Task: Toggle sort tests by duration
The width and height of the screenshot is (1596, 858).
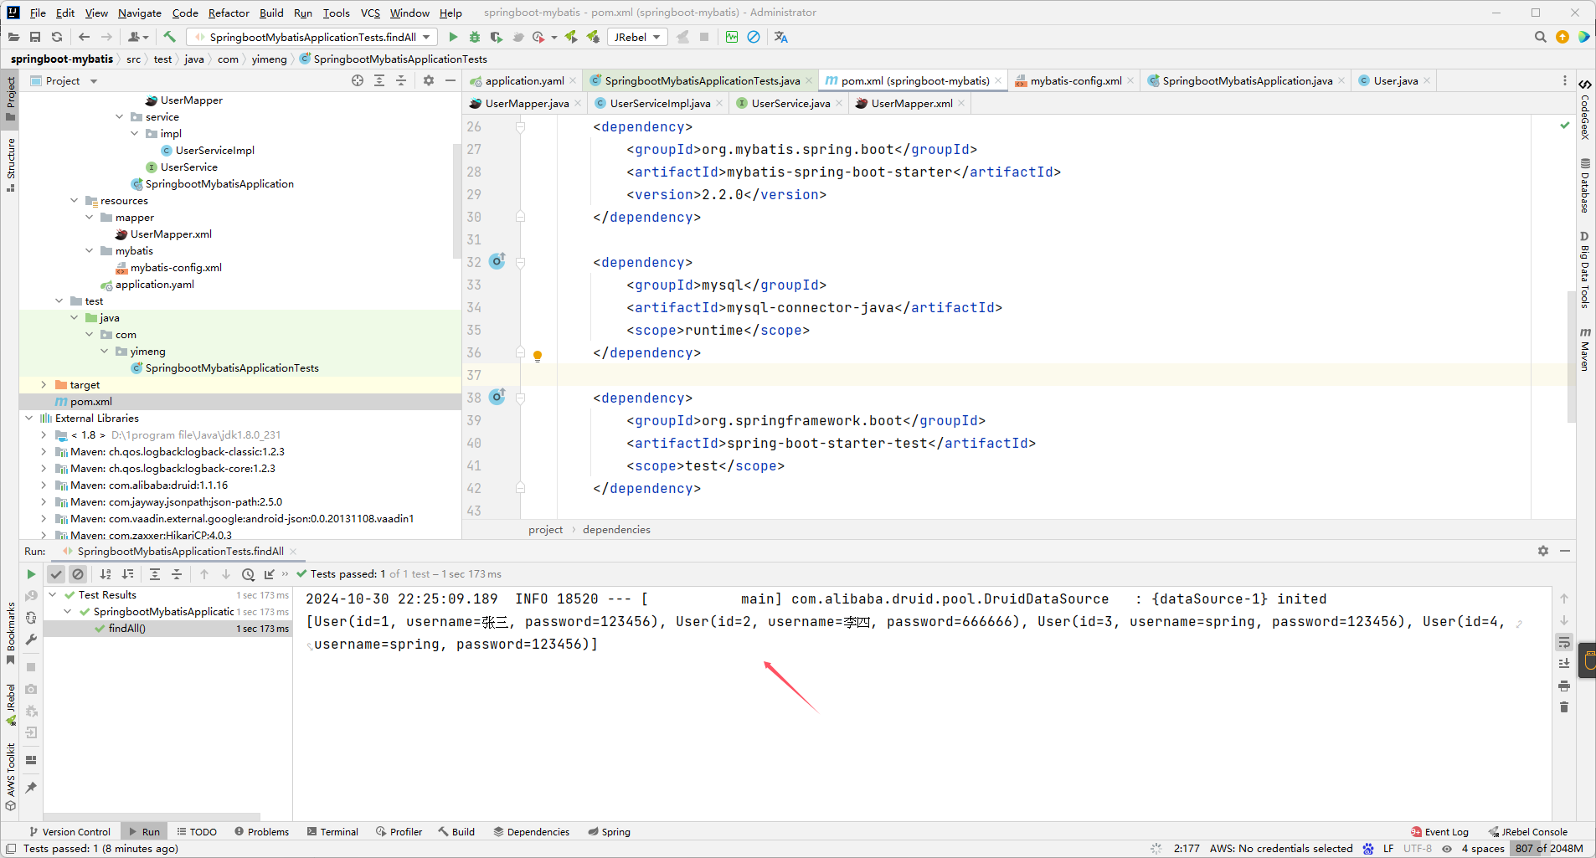Action: point(127,574)
